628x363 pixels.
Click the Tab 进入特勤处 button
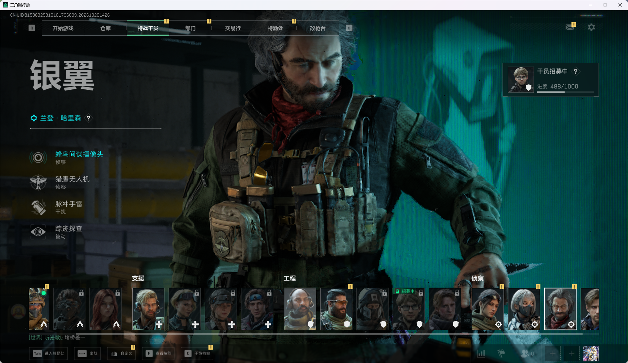tap(49, 354)
